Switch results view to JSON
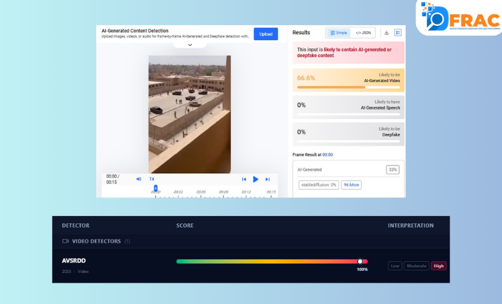 point(363,32)
